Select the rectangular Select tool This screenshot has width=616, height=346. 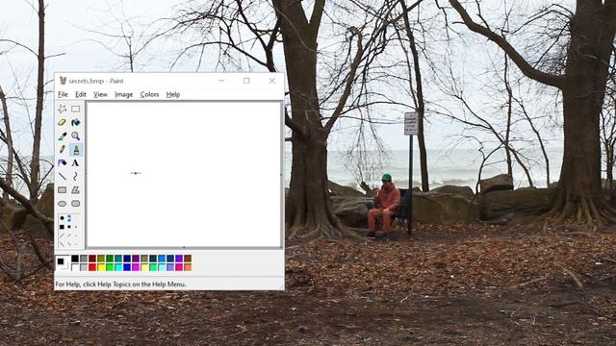(75, 109)
